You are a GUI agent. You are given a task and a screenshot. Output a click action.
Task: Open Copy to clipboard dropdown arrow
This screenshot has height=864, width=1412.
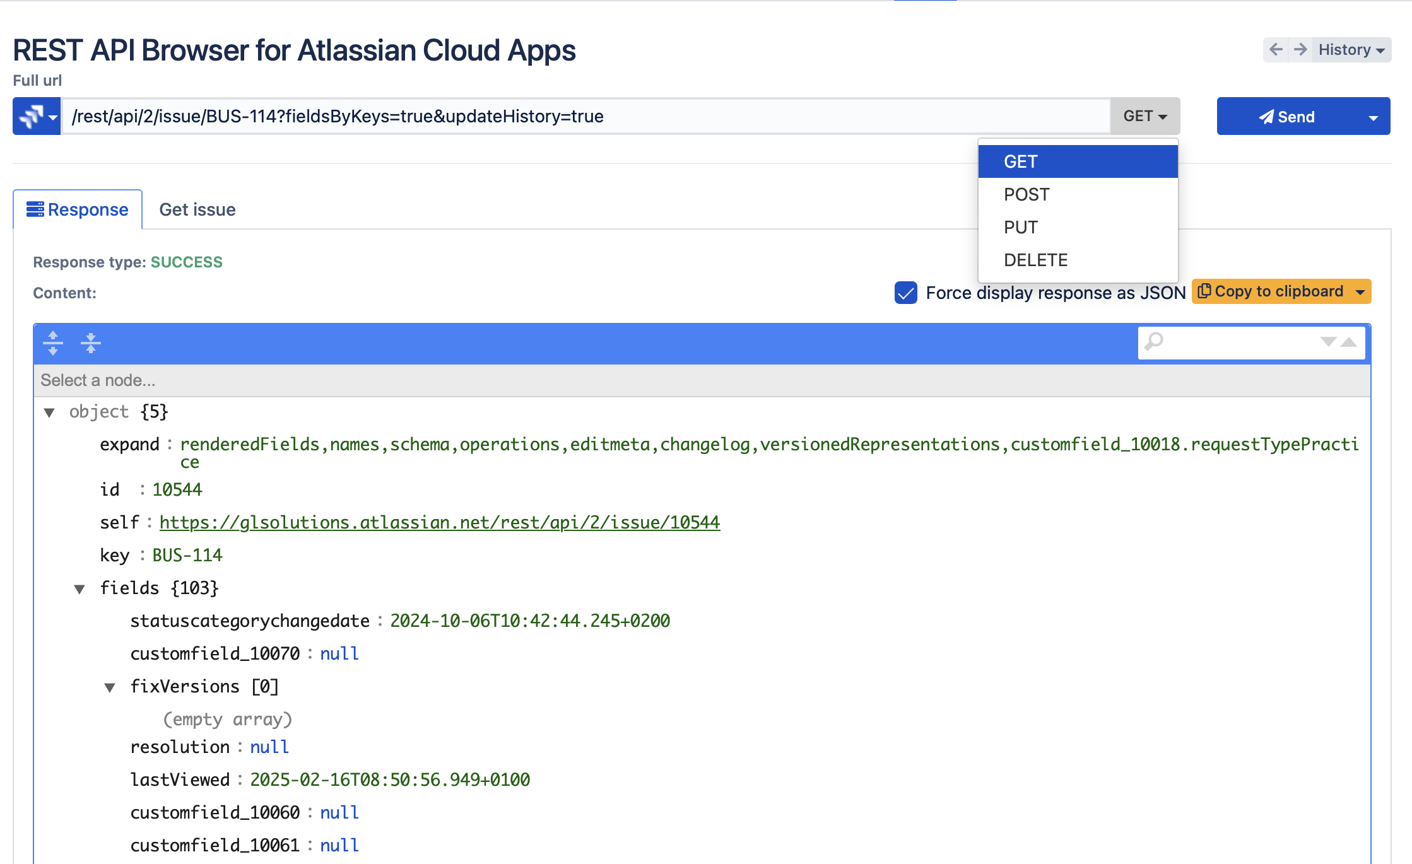coord(1360,292)
